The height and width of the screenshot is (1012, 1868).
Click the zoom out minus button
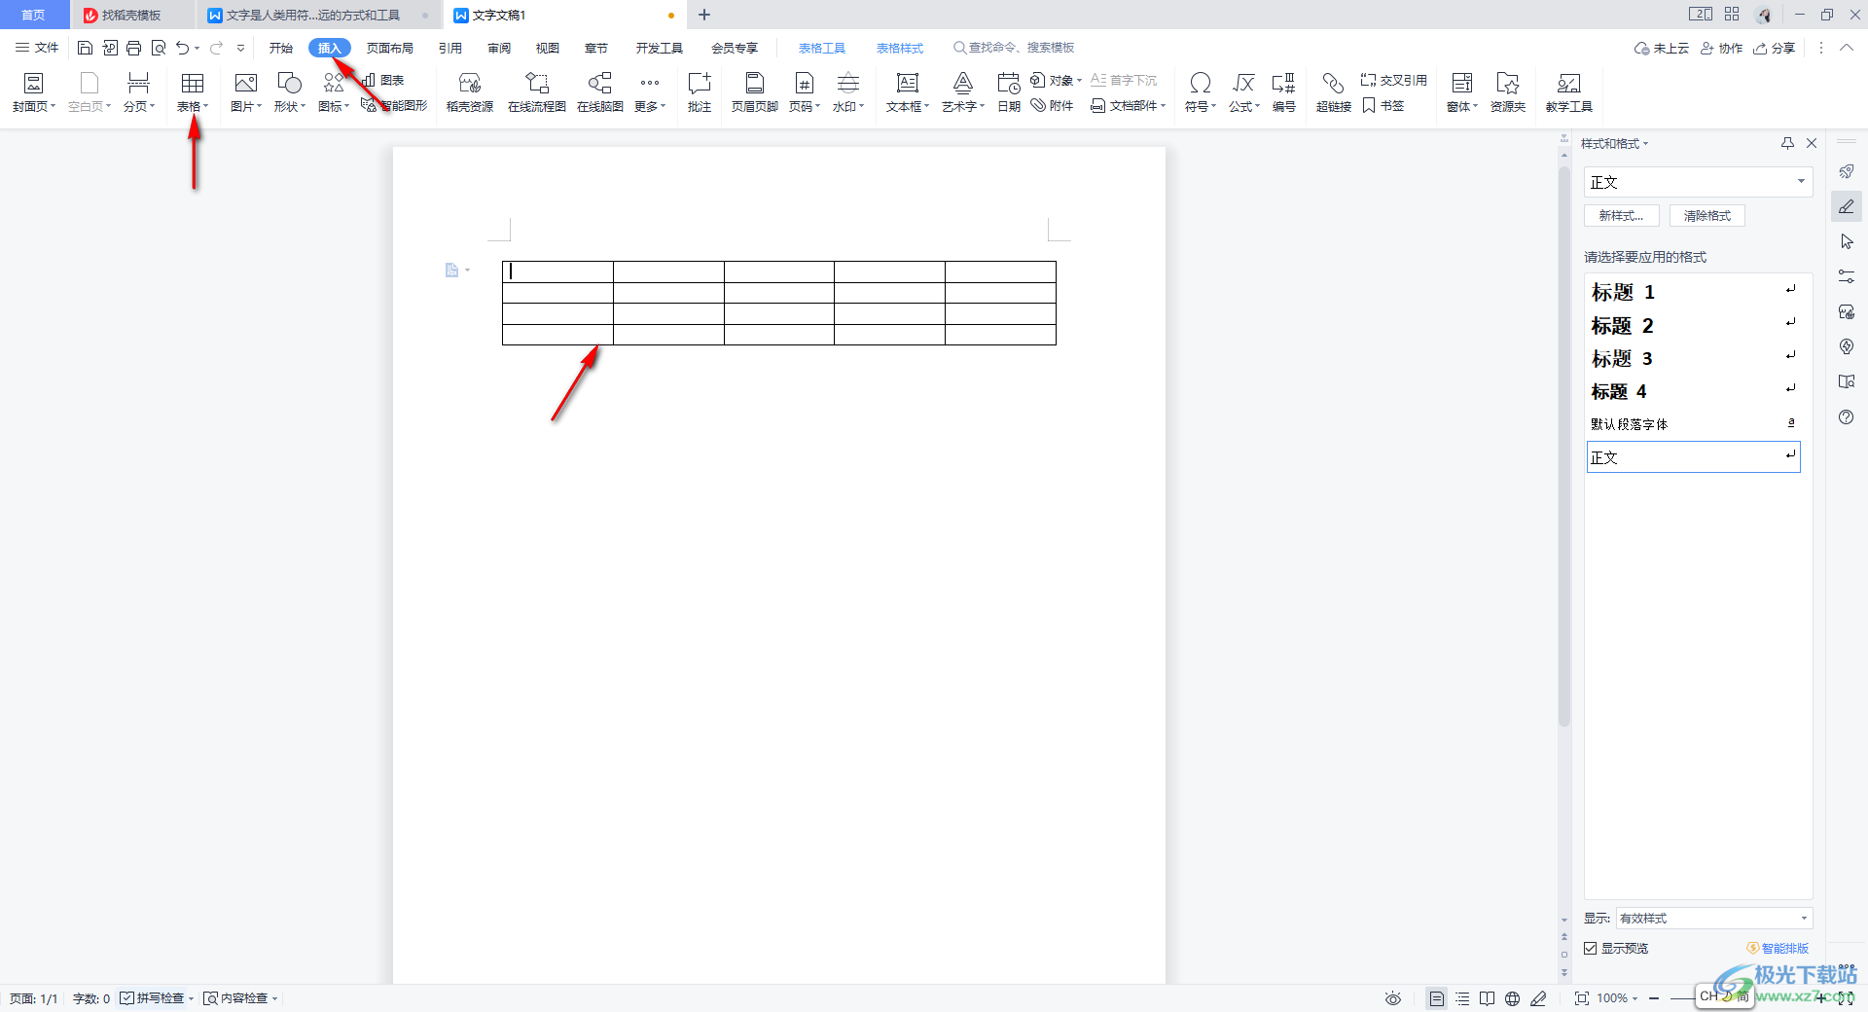(x=1654, y=998)
